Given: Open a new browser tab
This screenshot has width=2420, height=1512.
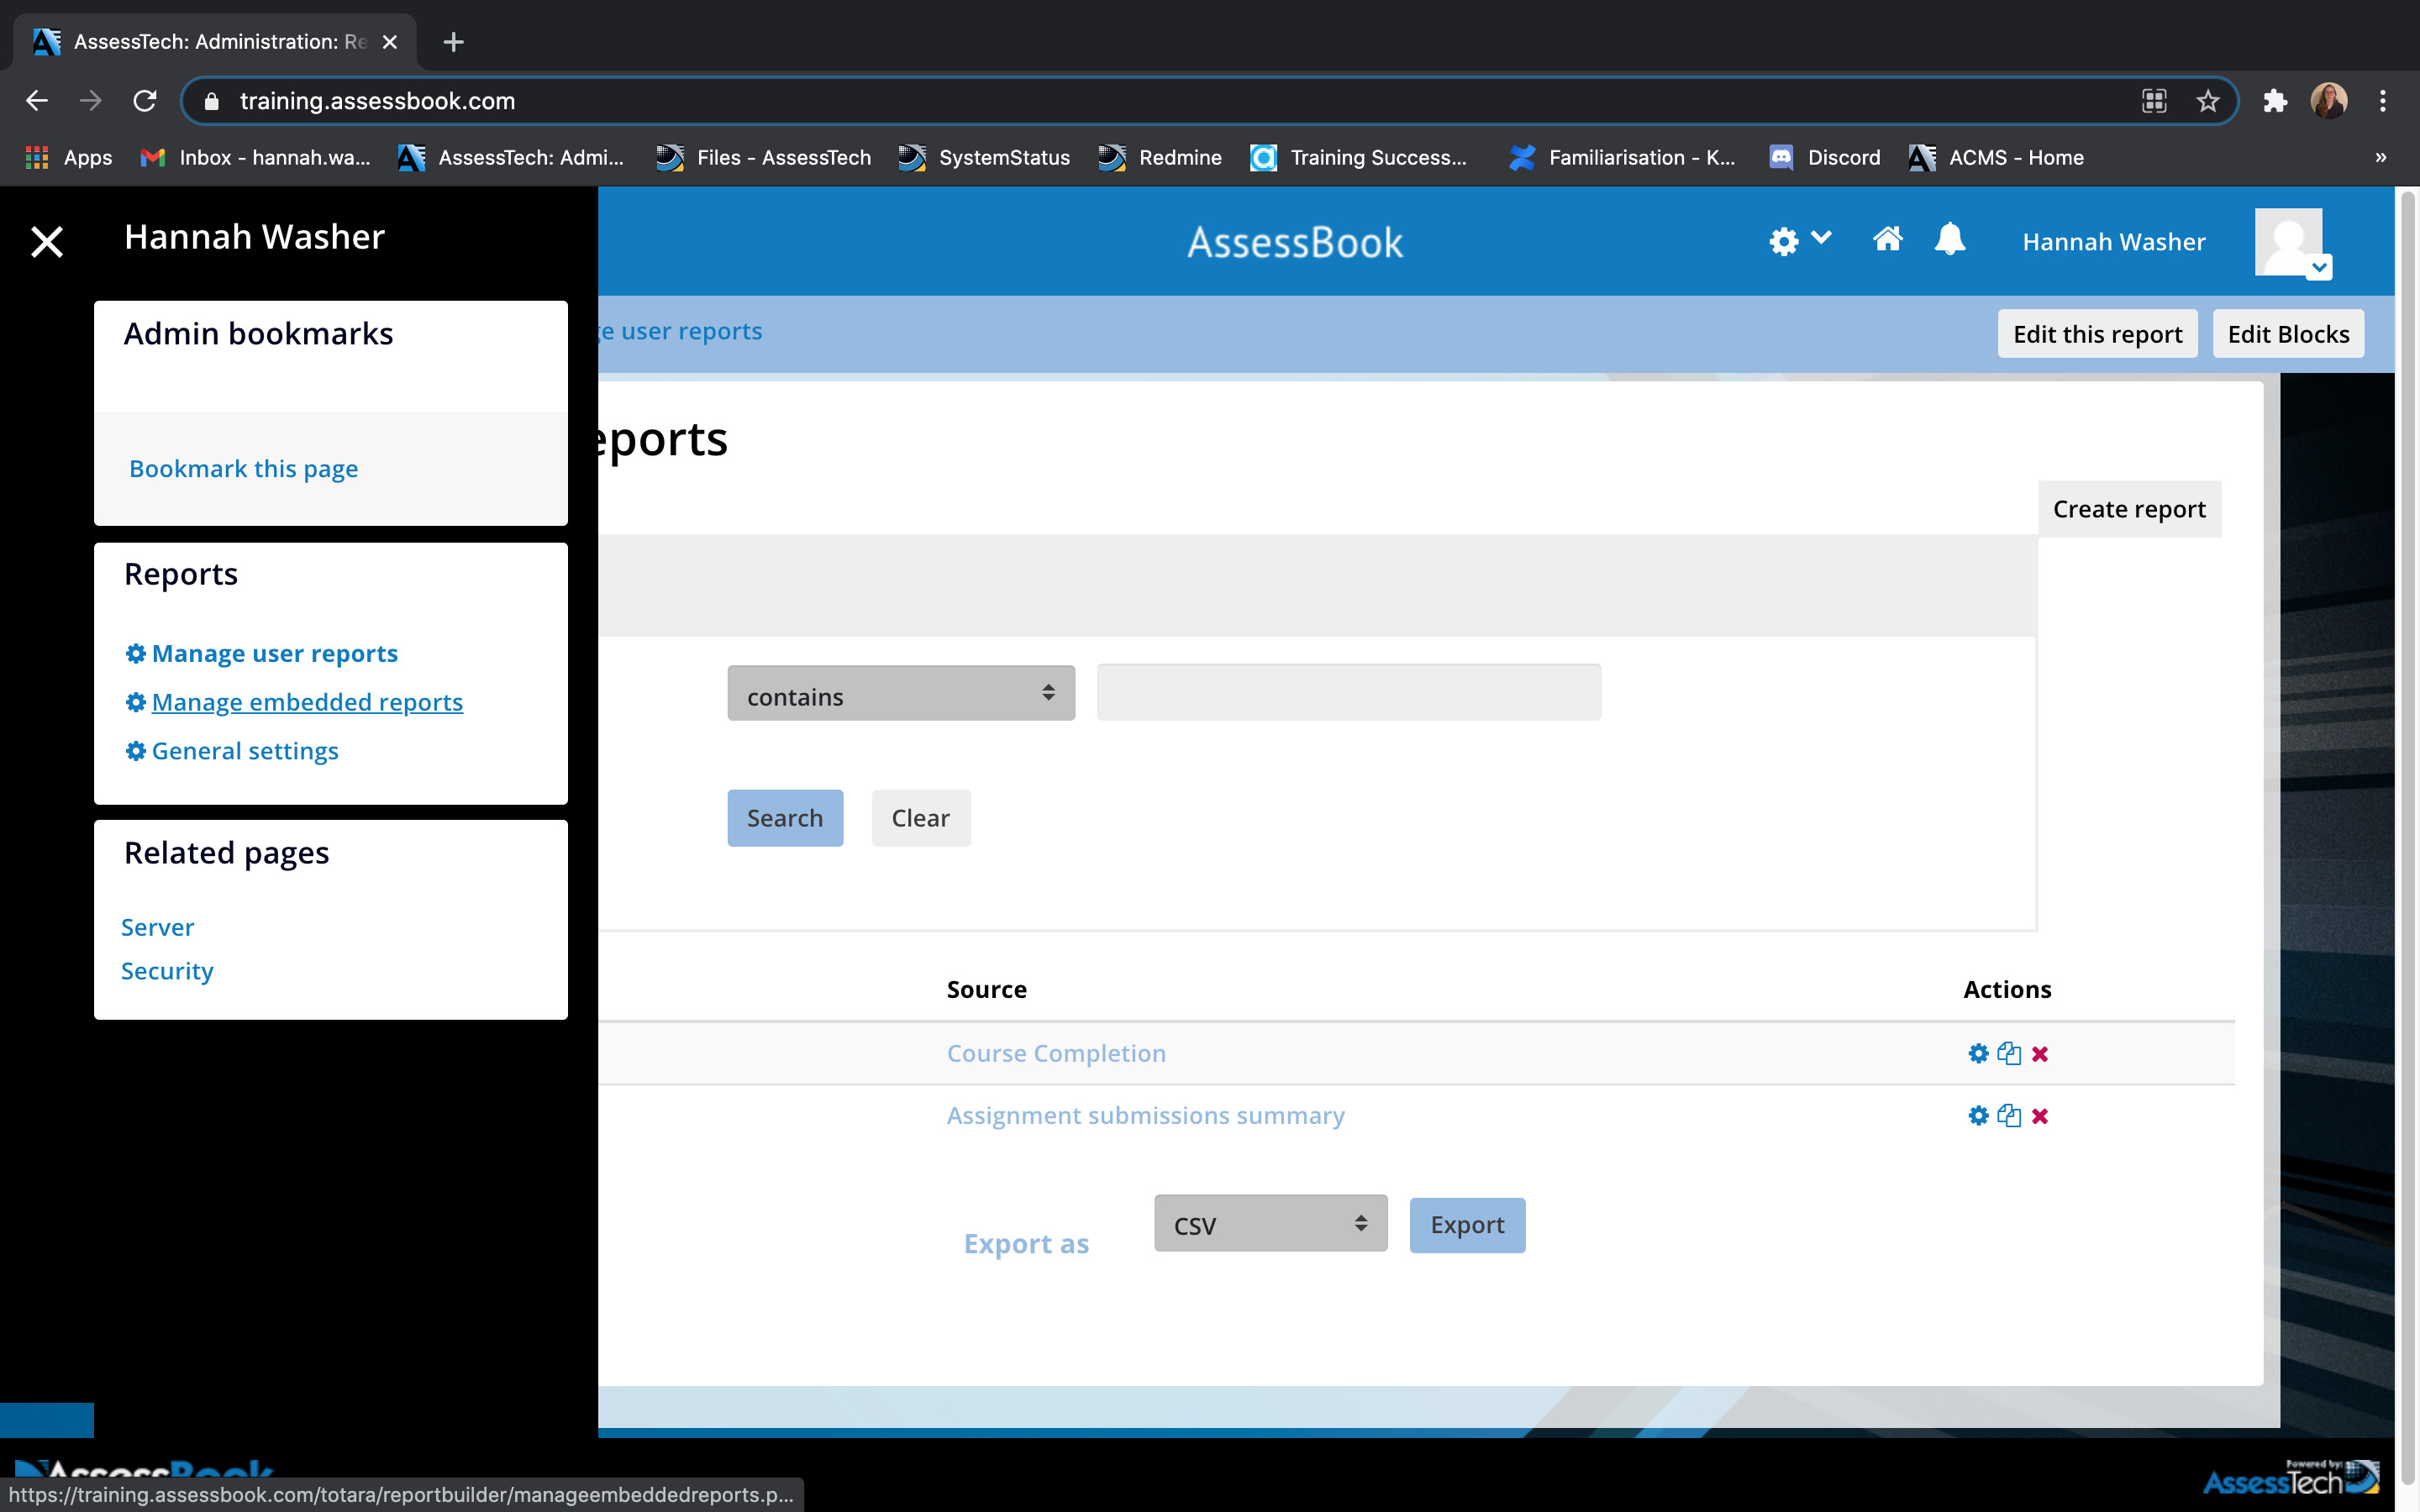Looking at the screenshot, I should click(x=453, y=42).
